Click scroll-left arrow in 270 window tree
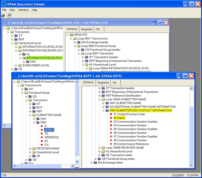The width and height of the screenshot is (202, 178). [4, 125]
